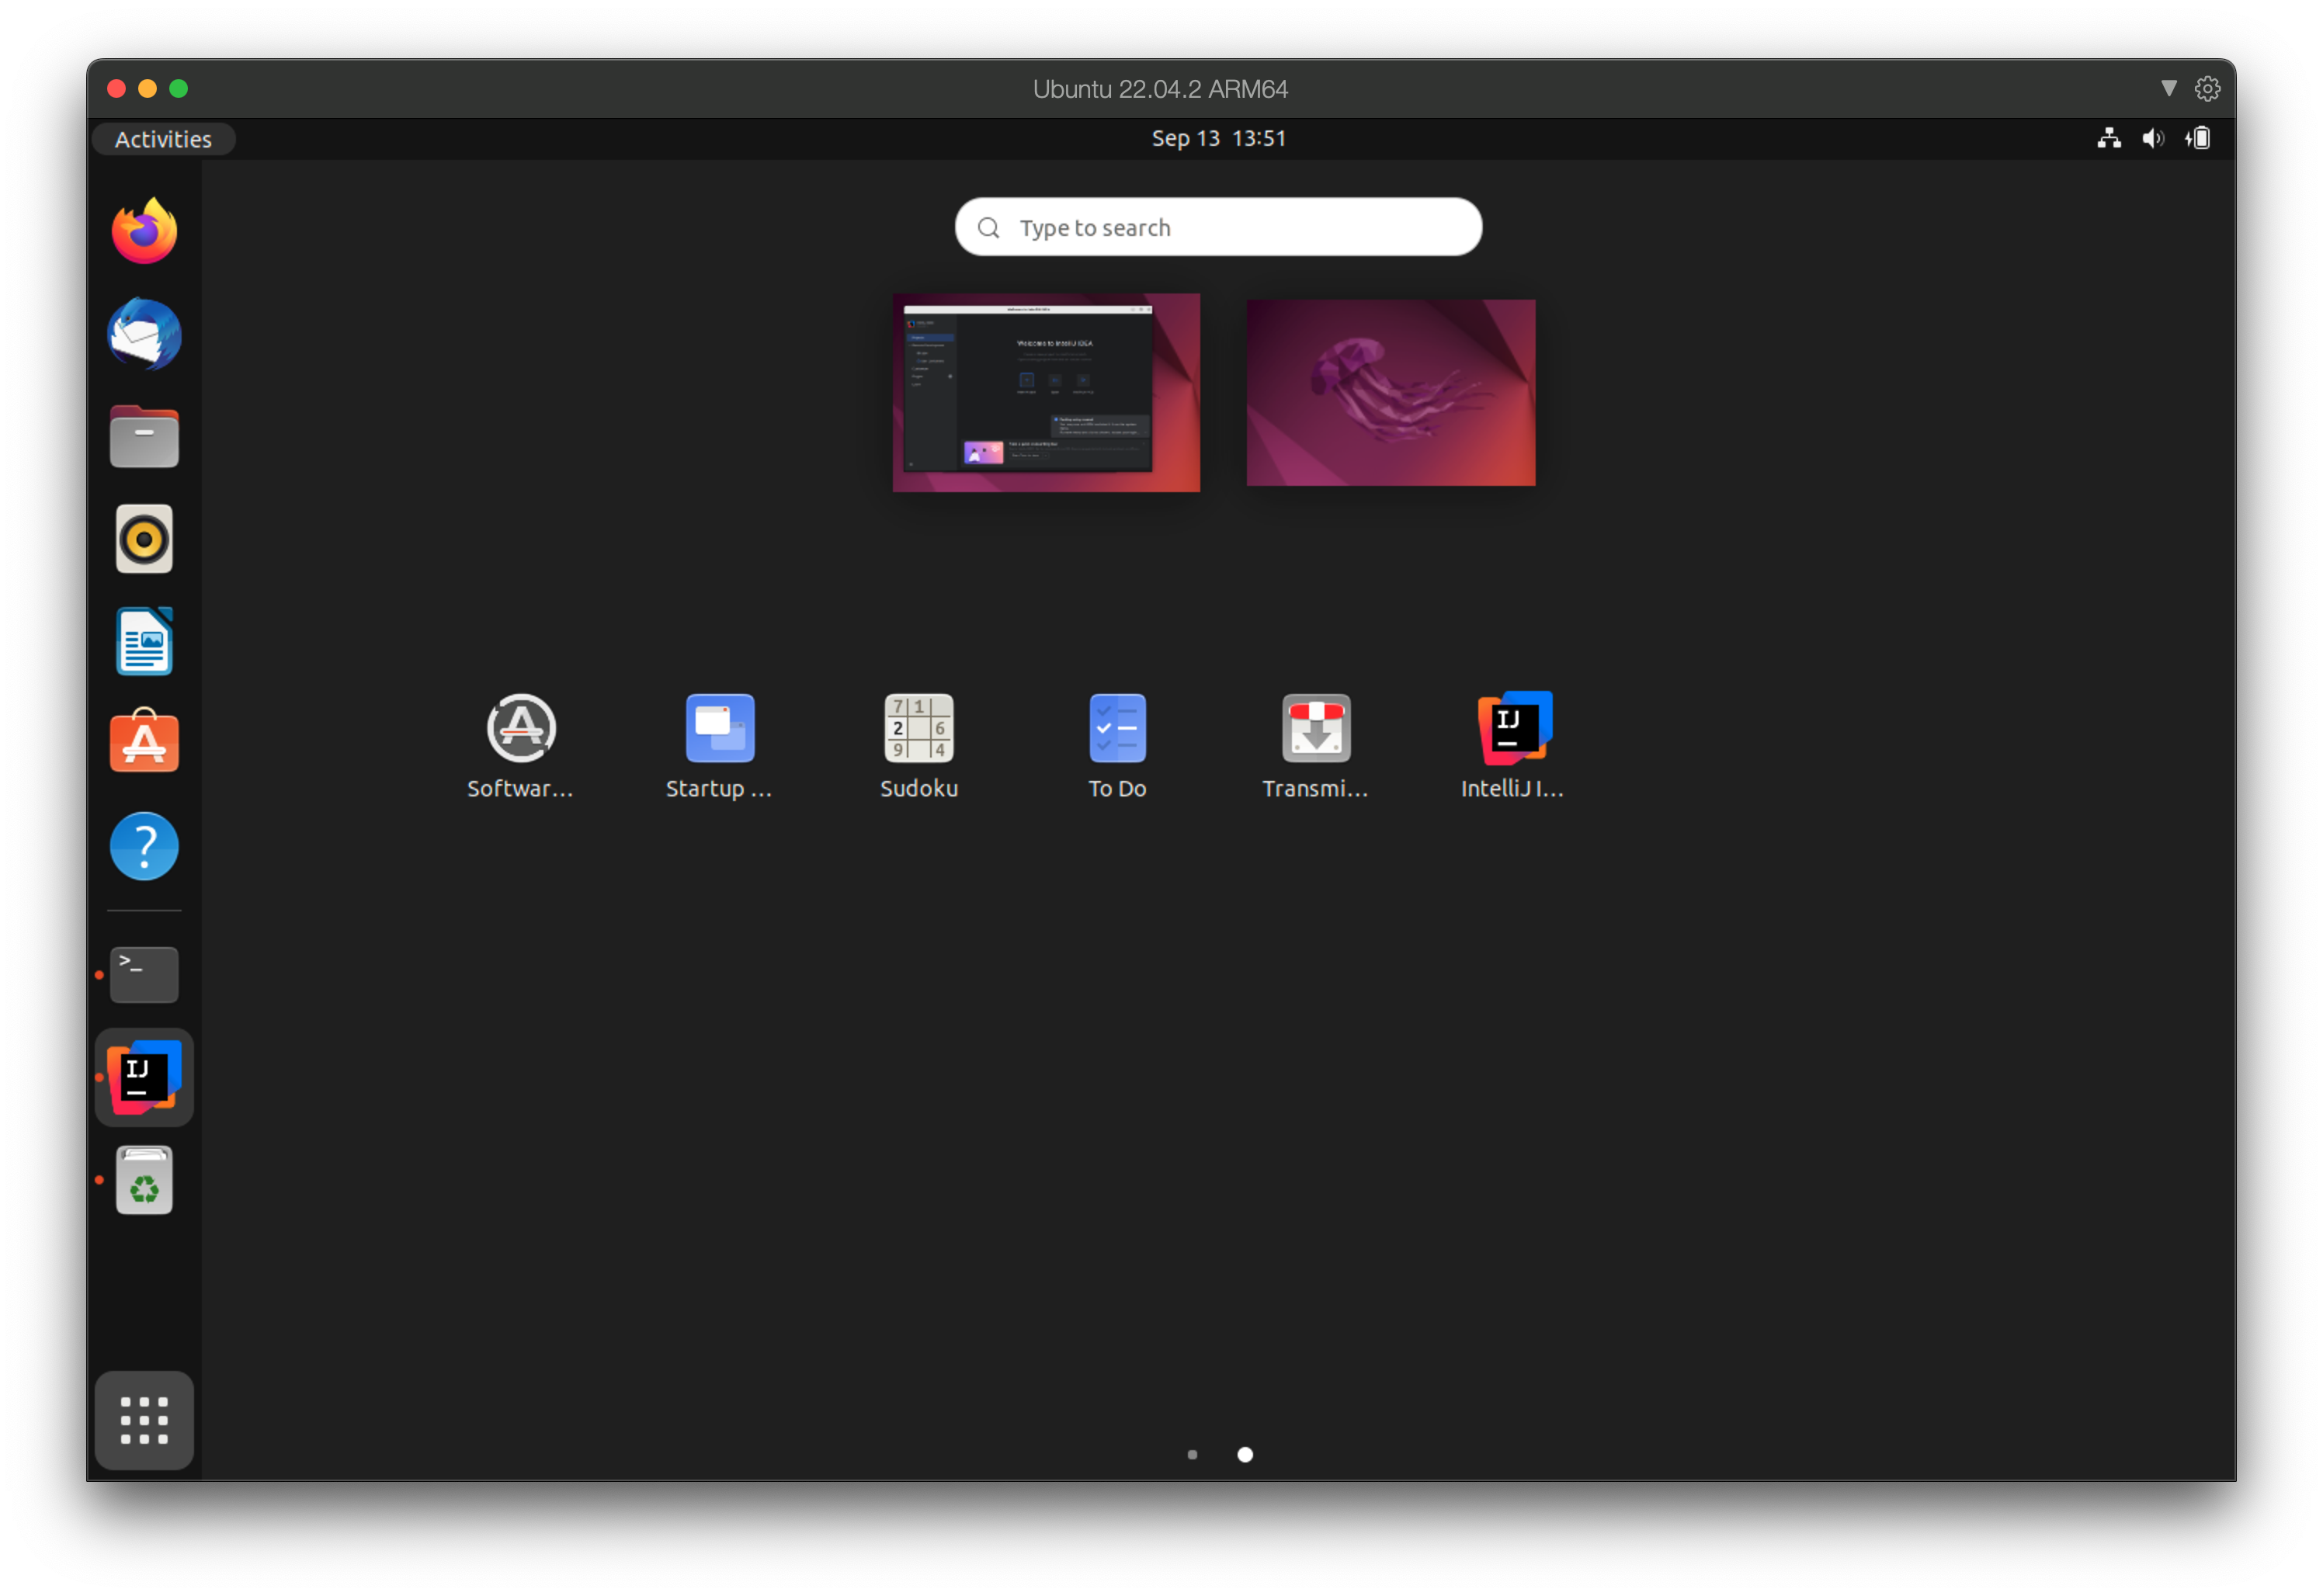Launch Thunderbird mail client
Viewport: 2323px width, 1596px height.
143,334
